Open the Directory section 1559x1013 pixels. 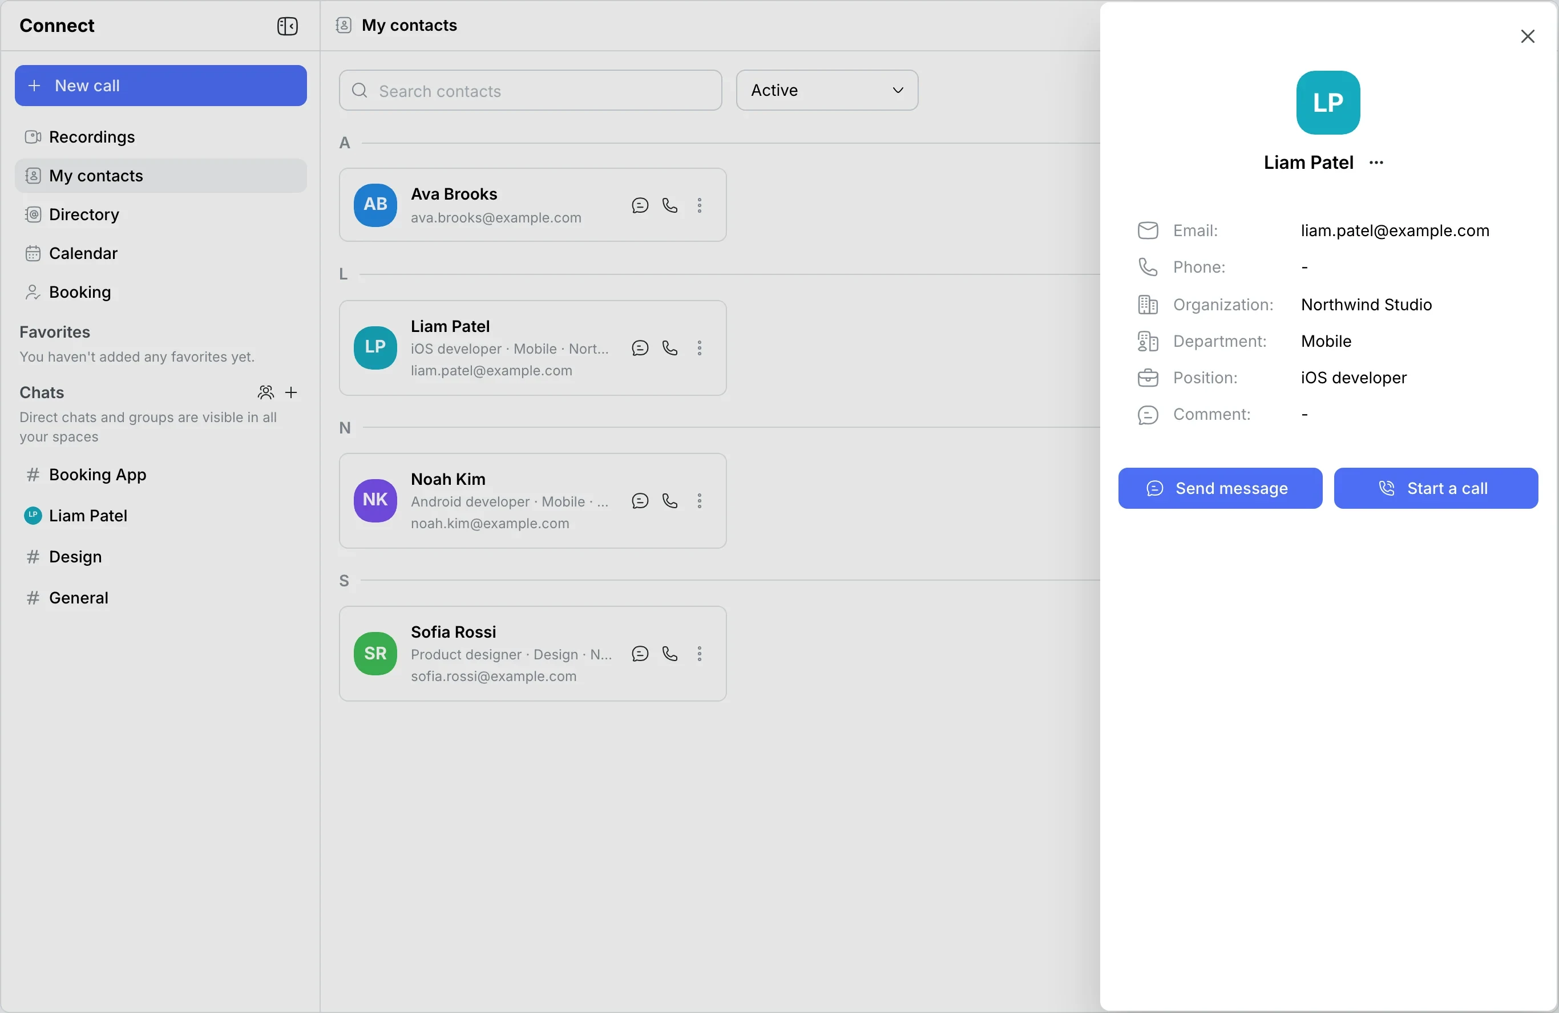tap(160, 214)
